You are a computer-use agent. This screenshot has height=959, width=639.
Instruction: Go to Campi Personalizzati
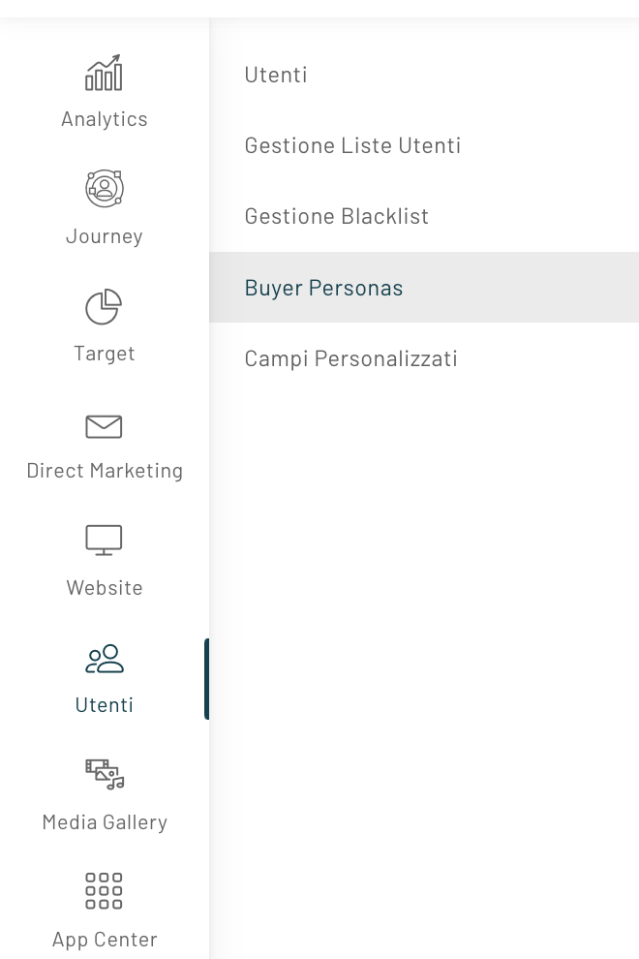click(x=350, y=358)
